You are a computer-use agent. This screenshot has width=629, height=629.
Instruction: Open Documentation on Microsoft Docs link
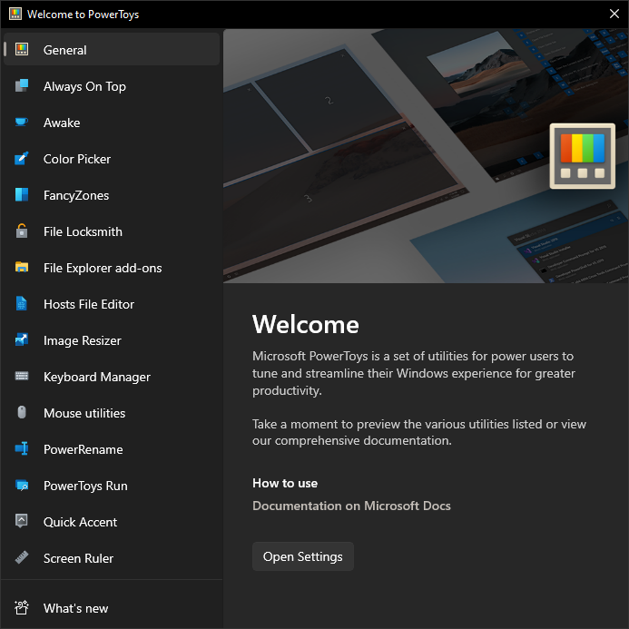tap(351, 506)
